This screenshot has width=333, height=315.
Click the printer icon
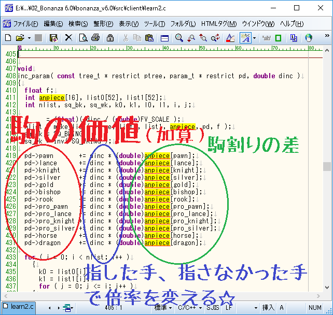[x=95, y=38]
